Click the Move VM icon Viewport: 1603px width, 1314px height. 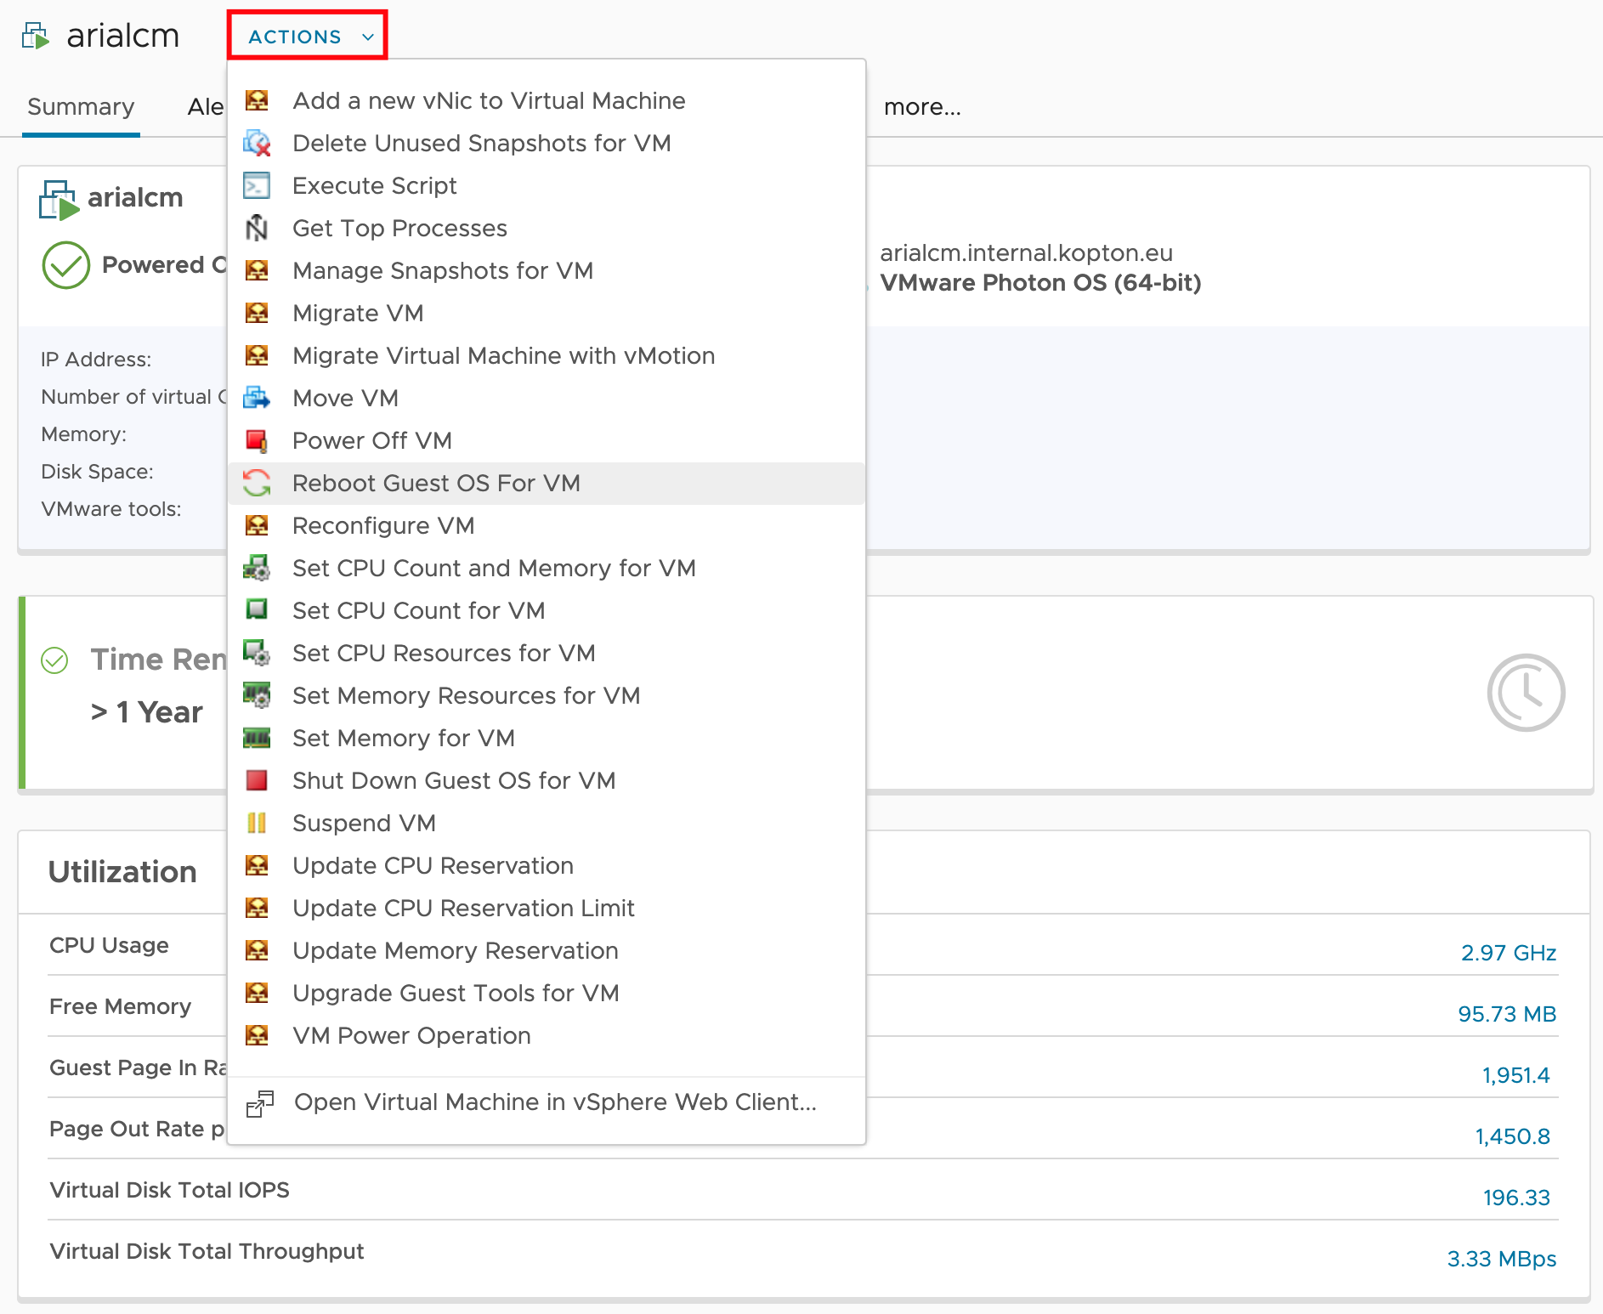coord(257,398)
